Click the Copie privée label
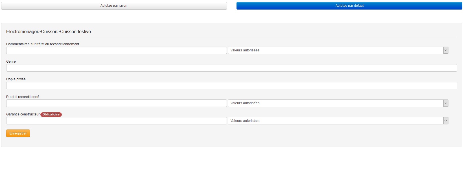Screen dimensions: 464x182 (x=16, y=79)
